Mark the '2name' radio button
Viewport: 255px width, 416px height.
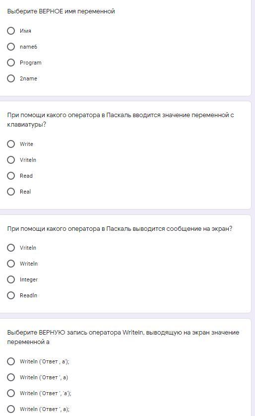click(11, 78)
